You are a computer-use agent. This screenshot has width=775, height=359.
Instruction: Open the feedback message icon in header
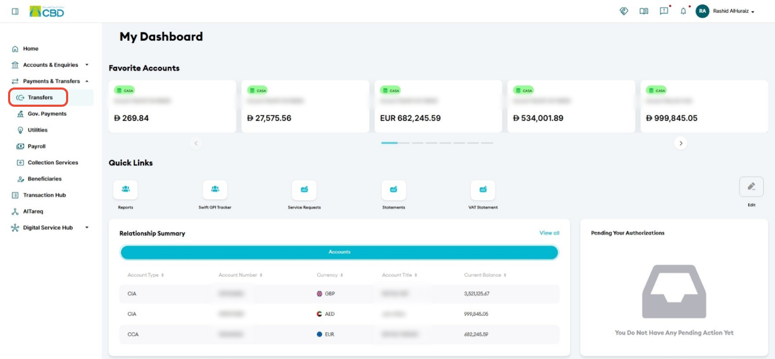[x=664, y=11]
